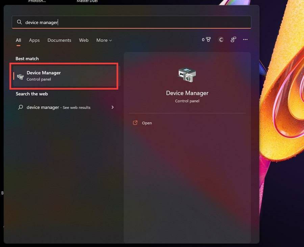
Task: Switch to the Documents filter tab
Action: pos(59,40)
